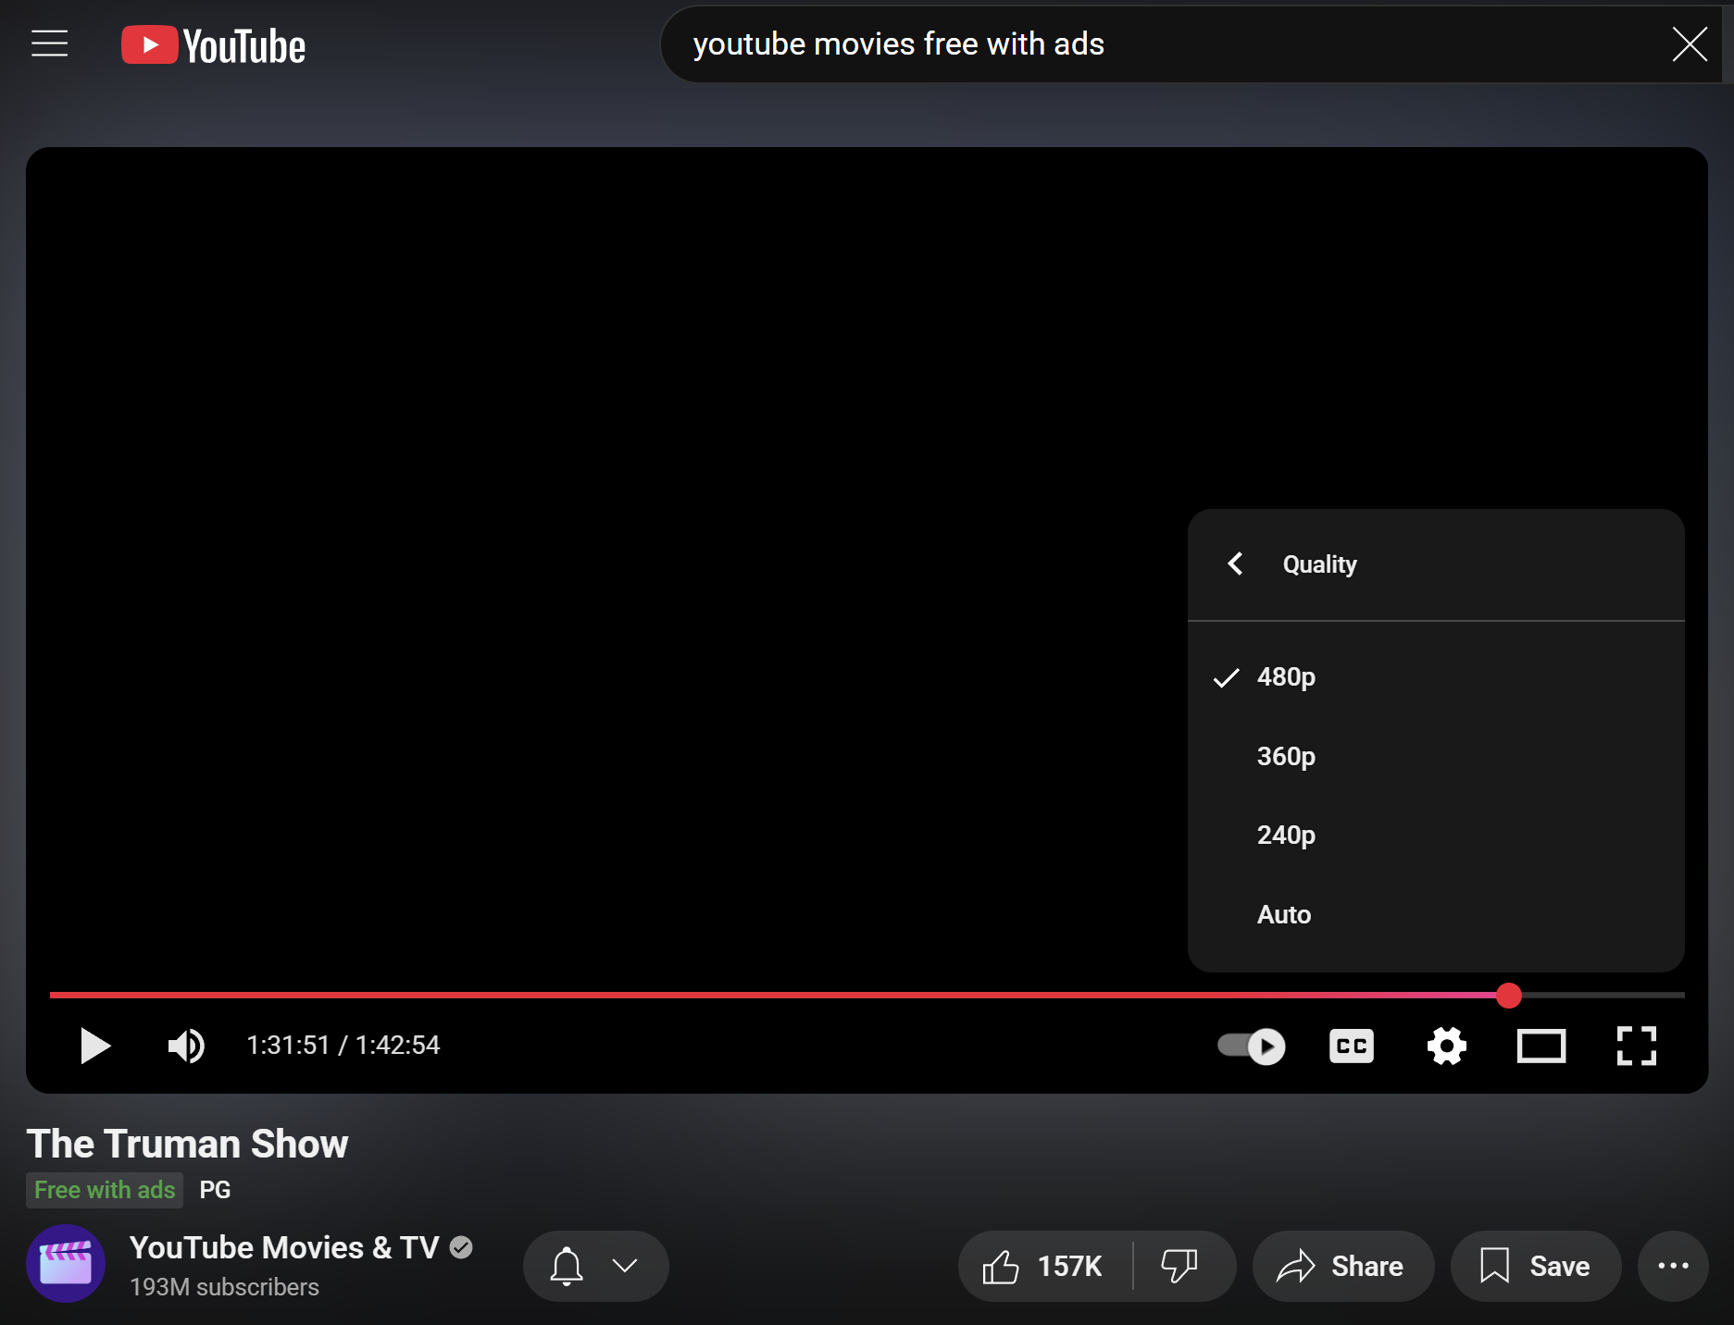Click the red scrubber handle
Screen dimensions: 1734x1325
coord(1508,996)
